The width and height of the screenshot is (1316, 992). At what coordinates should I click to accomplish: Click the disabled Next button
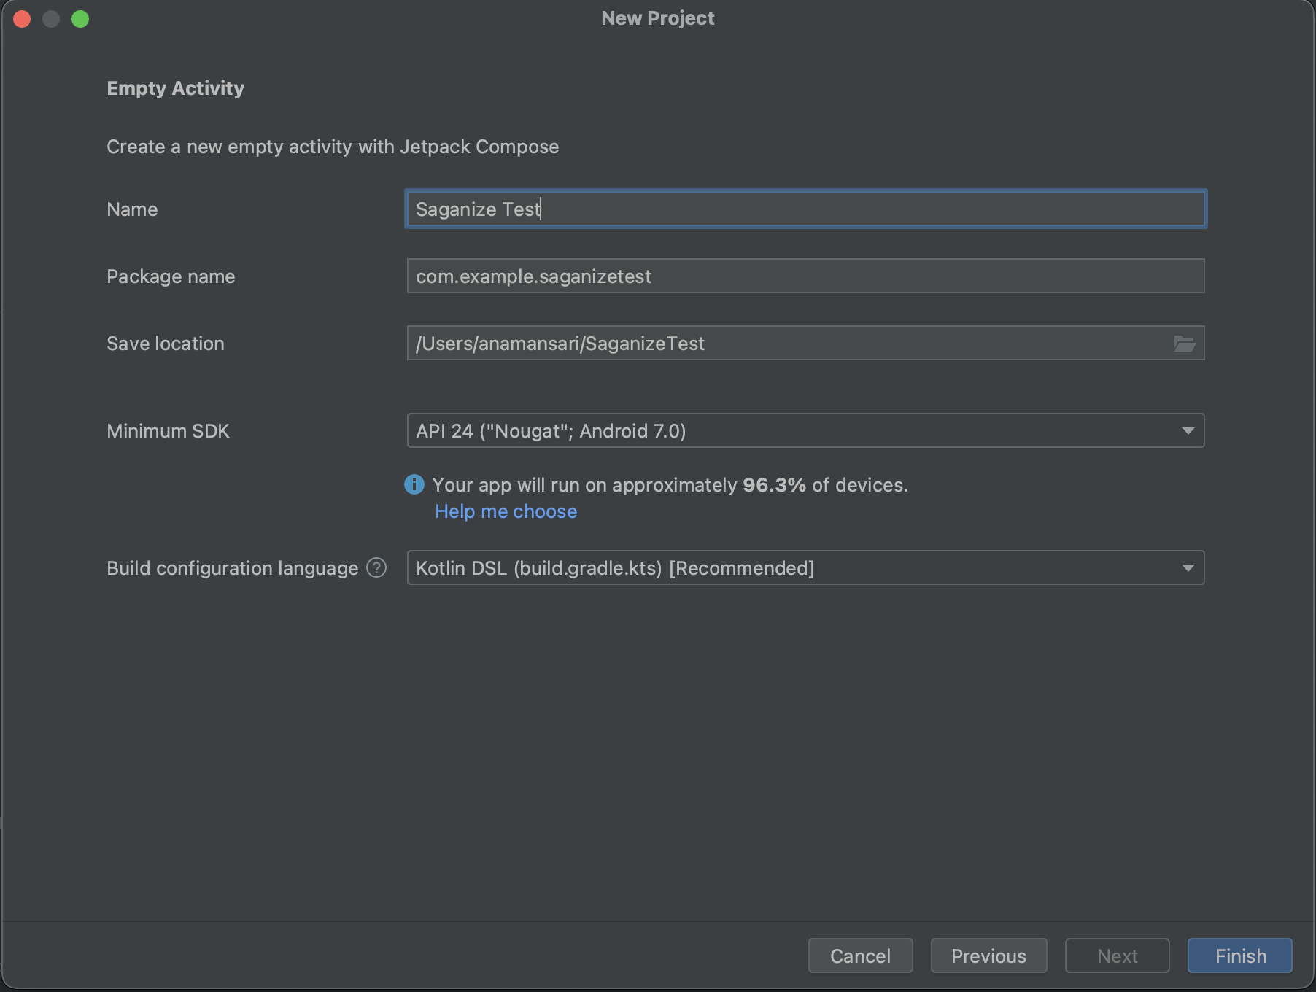point(1117,956)
